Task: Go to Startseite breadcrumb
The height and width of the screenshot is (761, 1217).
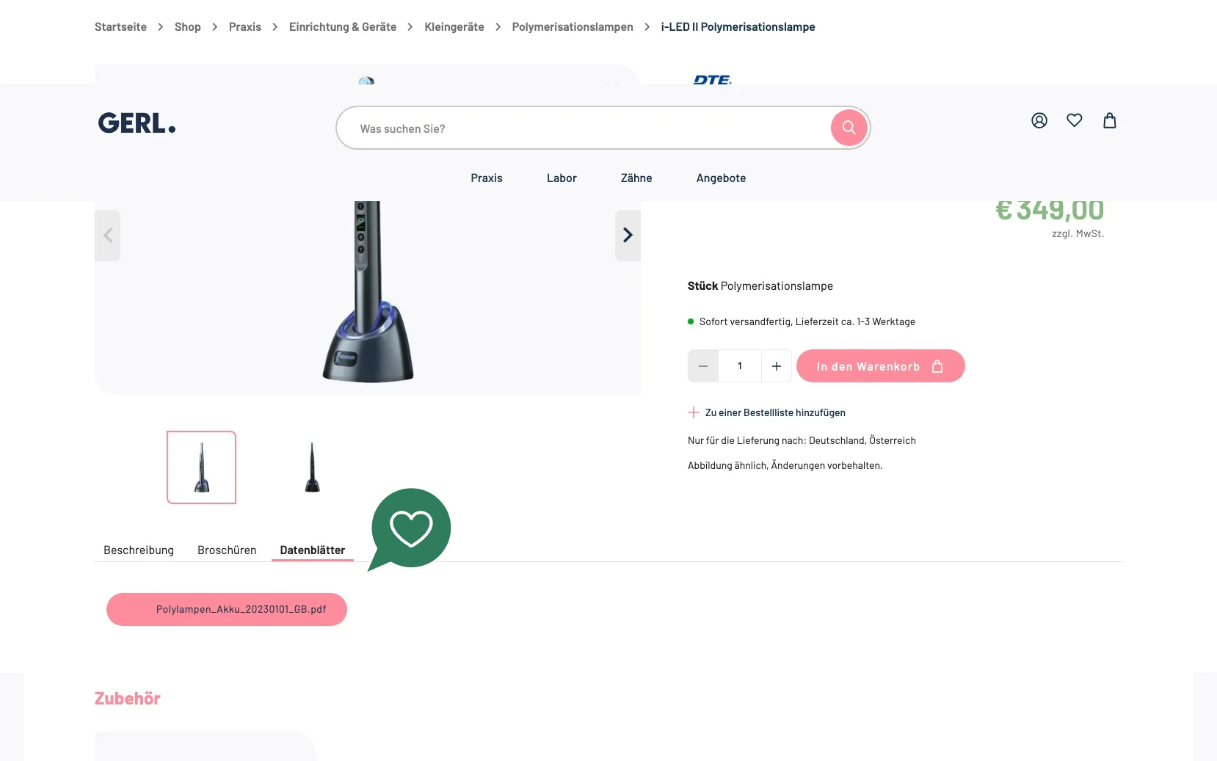Action: (x=120, y=27)
